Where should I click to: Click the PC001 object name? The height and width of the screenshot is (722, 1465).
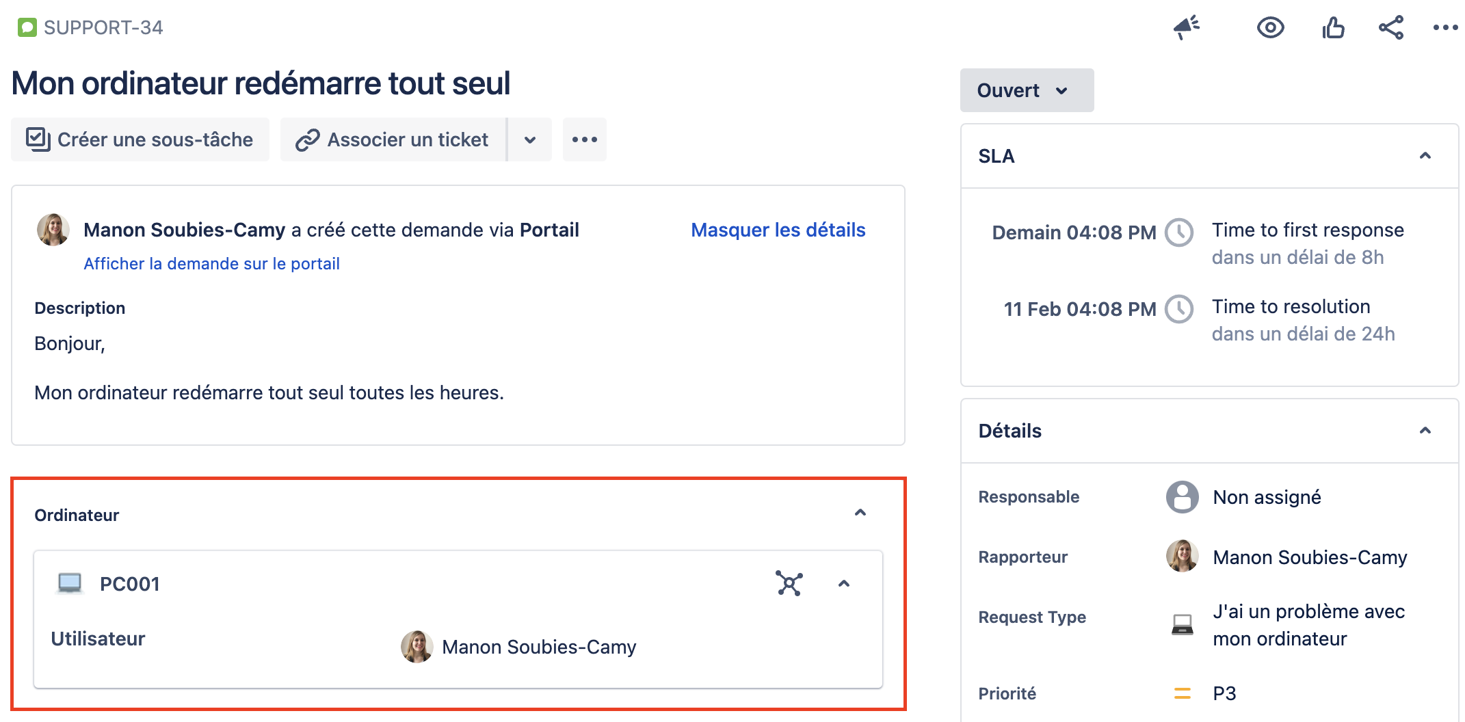[x=130, y=584]
